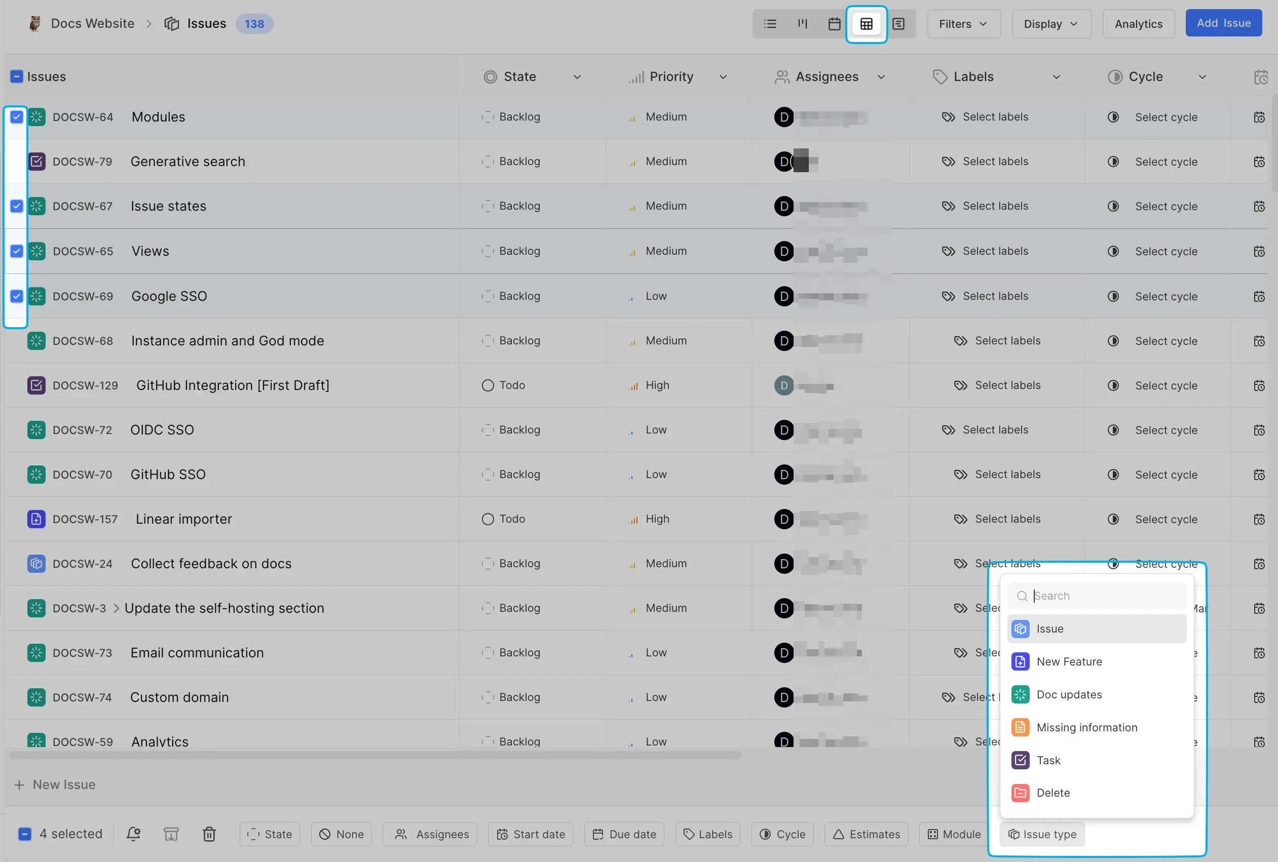Image resolution: width=1278 pixels, height=862 pixels.
Task: Select the spreadsheet view icon
Action: (x=866, y=24)
